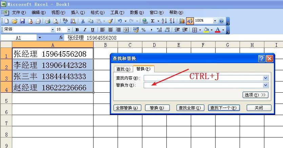This screenshot has height=148, width=283.
Task: Click the 查找全部 button
Action: click(190, 108)
